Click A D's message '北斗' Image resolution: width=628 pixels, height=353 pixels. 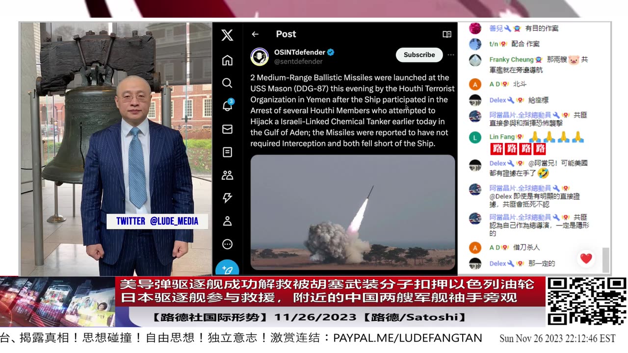tap(520, 84)
